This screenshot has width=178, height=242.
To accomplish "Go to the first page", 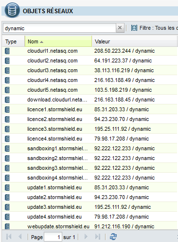I will coord(9,237).
